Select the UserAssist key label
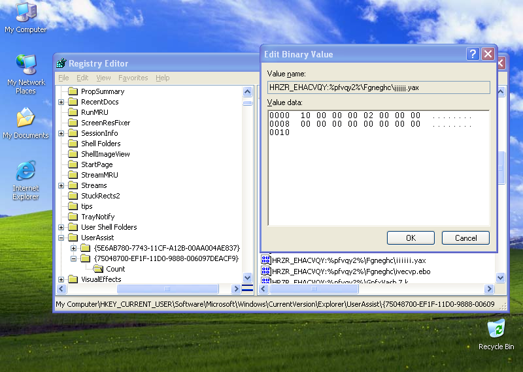This screenshot has width=523, height=372. pos(97,238)
